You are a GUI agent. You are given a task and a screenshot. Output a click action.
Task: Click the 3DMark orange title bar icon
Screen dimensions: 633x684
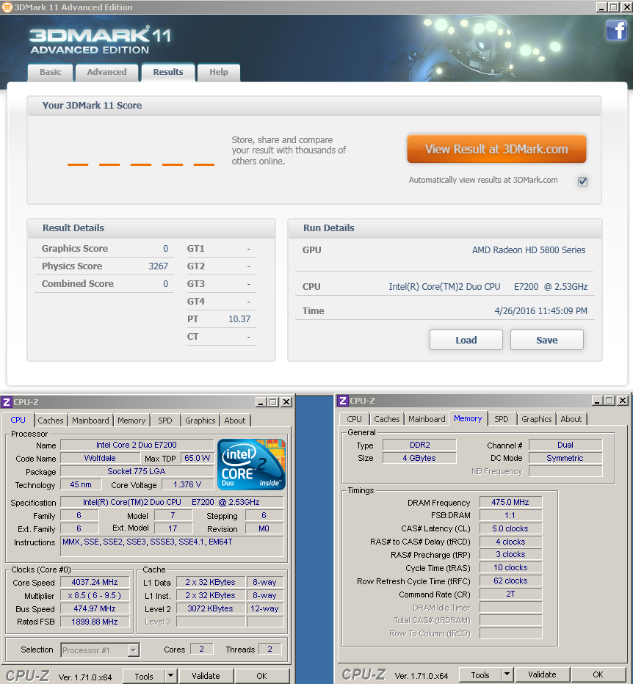click(x=7, y=7)
